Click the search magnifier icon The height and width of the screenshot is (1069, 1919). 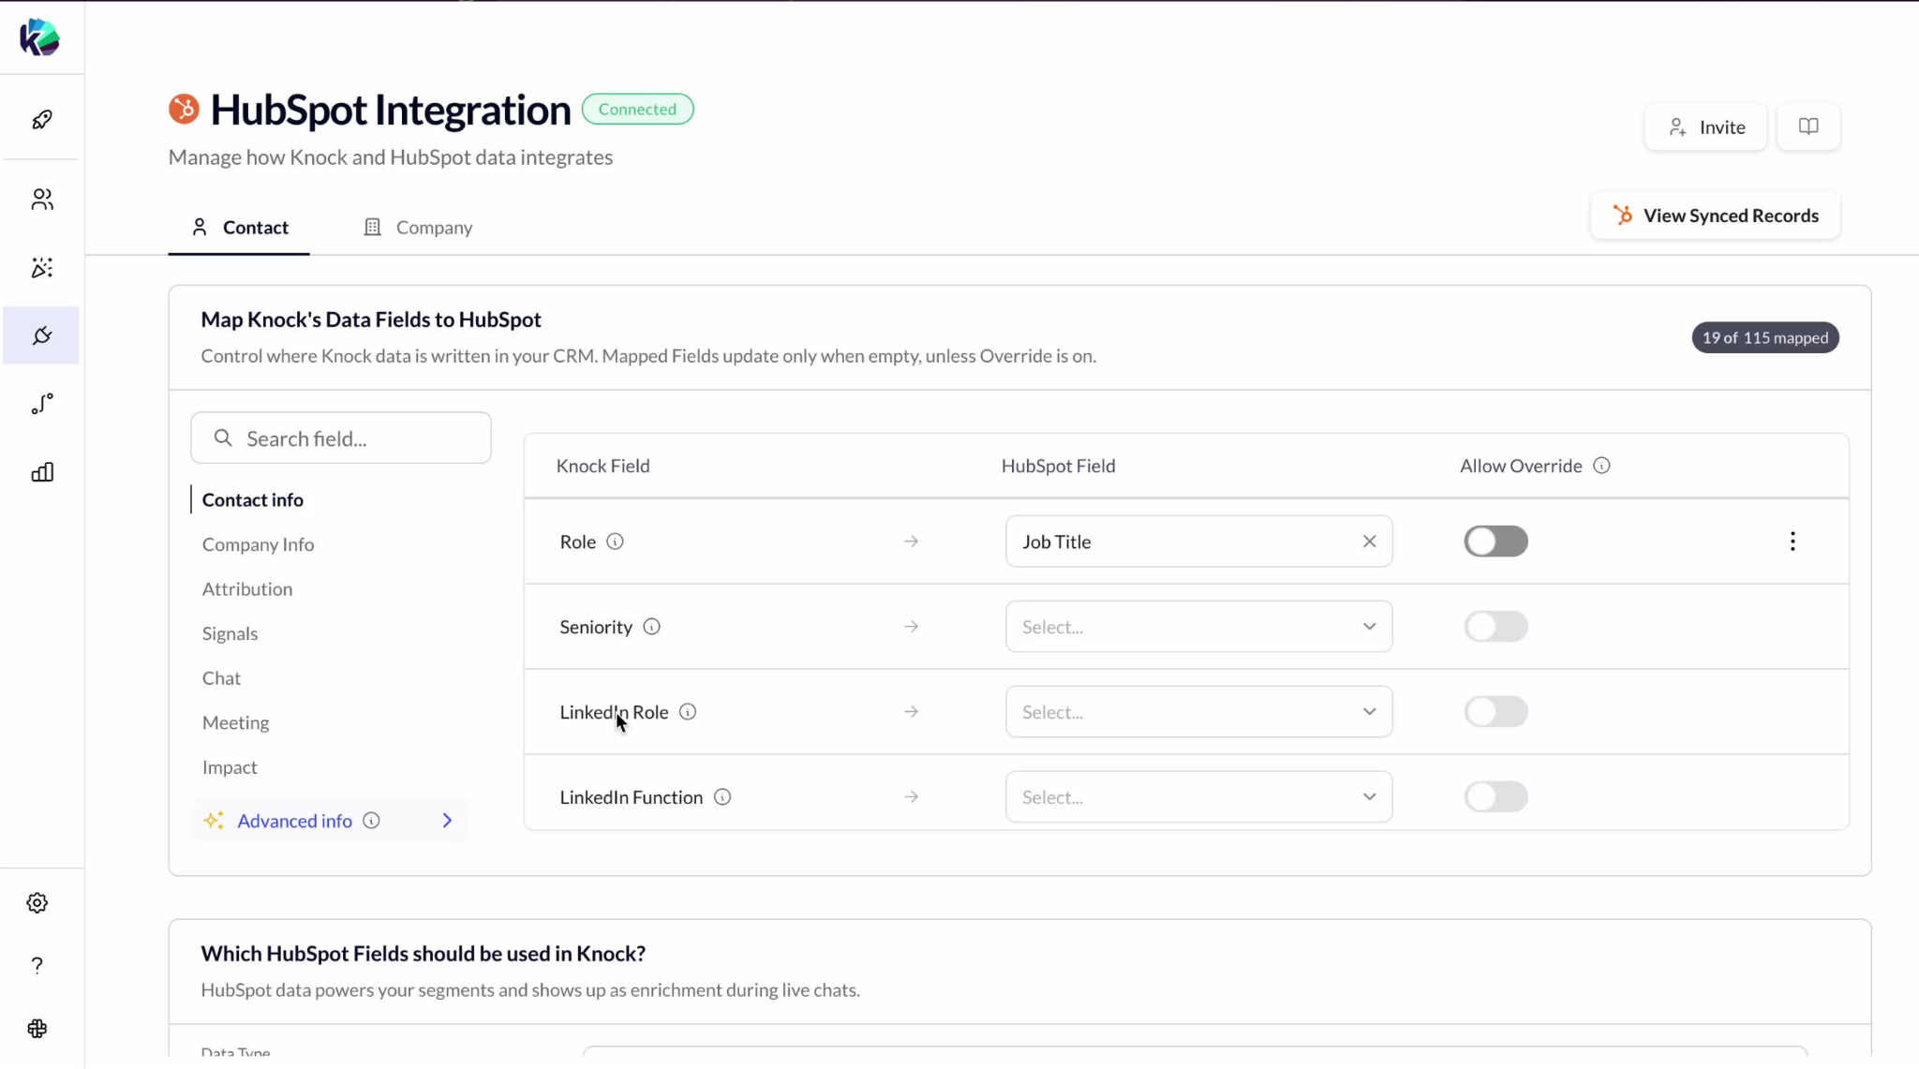point(223,438)
